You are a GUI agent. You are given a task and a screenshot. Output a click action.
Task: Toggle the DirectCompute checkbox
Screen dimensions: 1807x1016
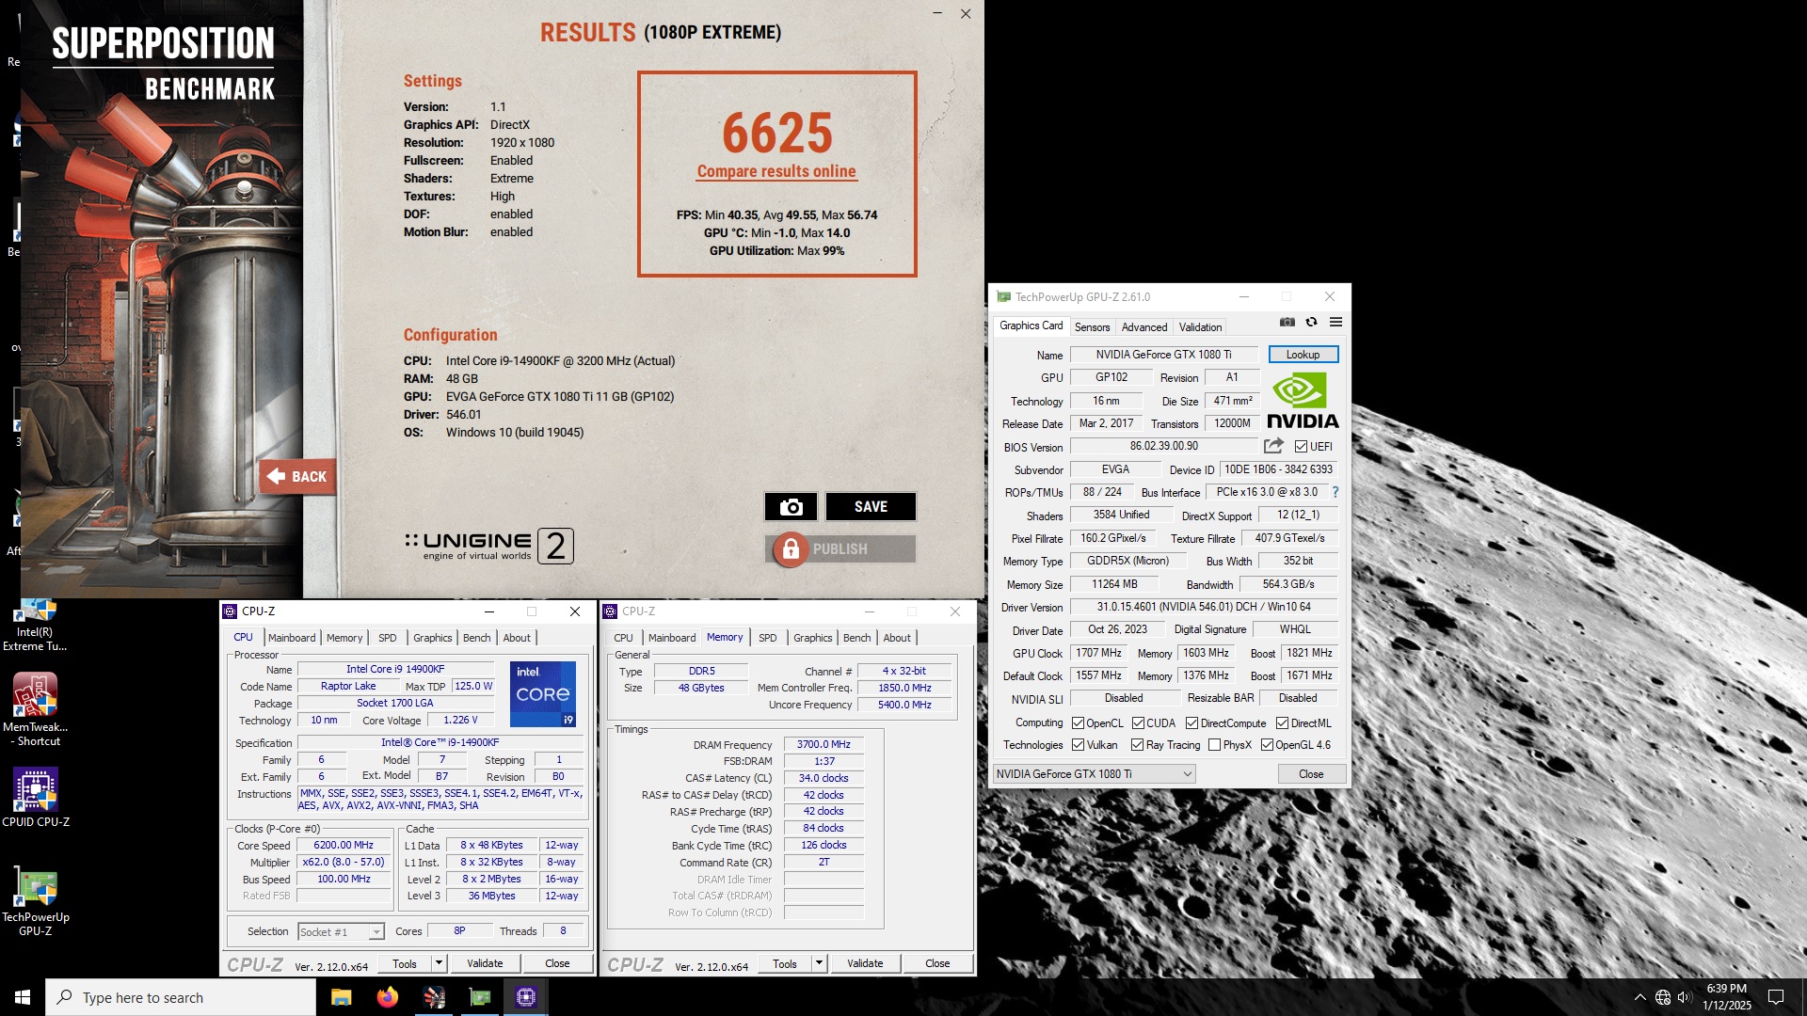click(1191, 723)
